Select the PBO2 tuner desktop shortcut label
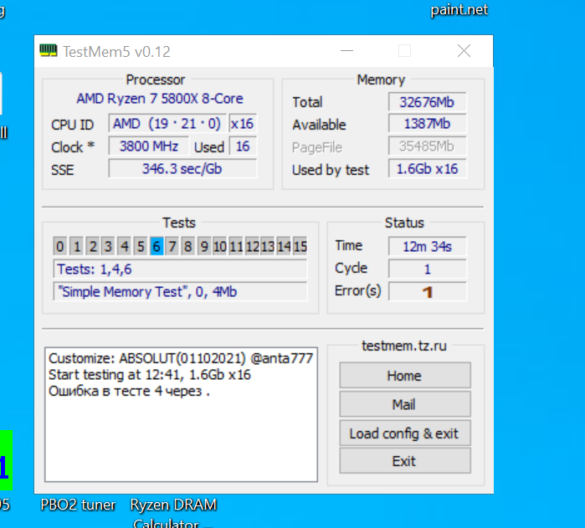This screenshot has width=585, height=528. point(78,505)
